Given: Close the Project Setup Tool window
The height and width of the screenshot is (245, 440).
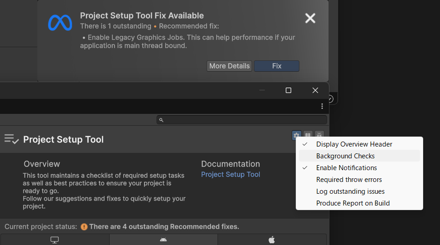Looking at the screenshot, I should [315, 90].
